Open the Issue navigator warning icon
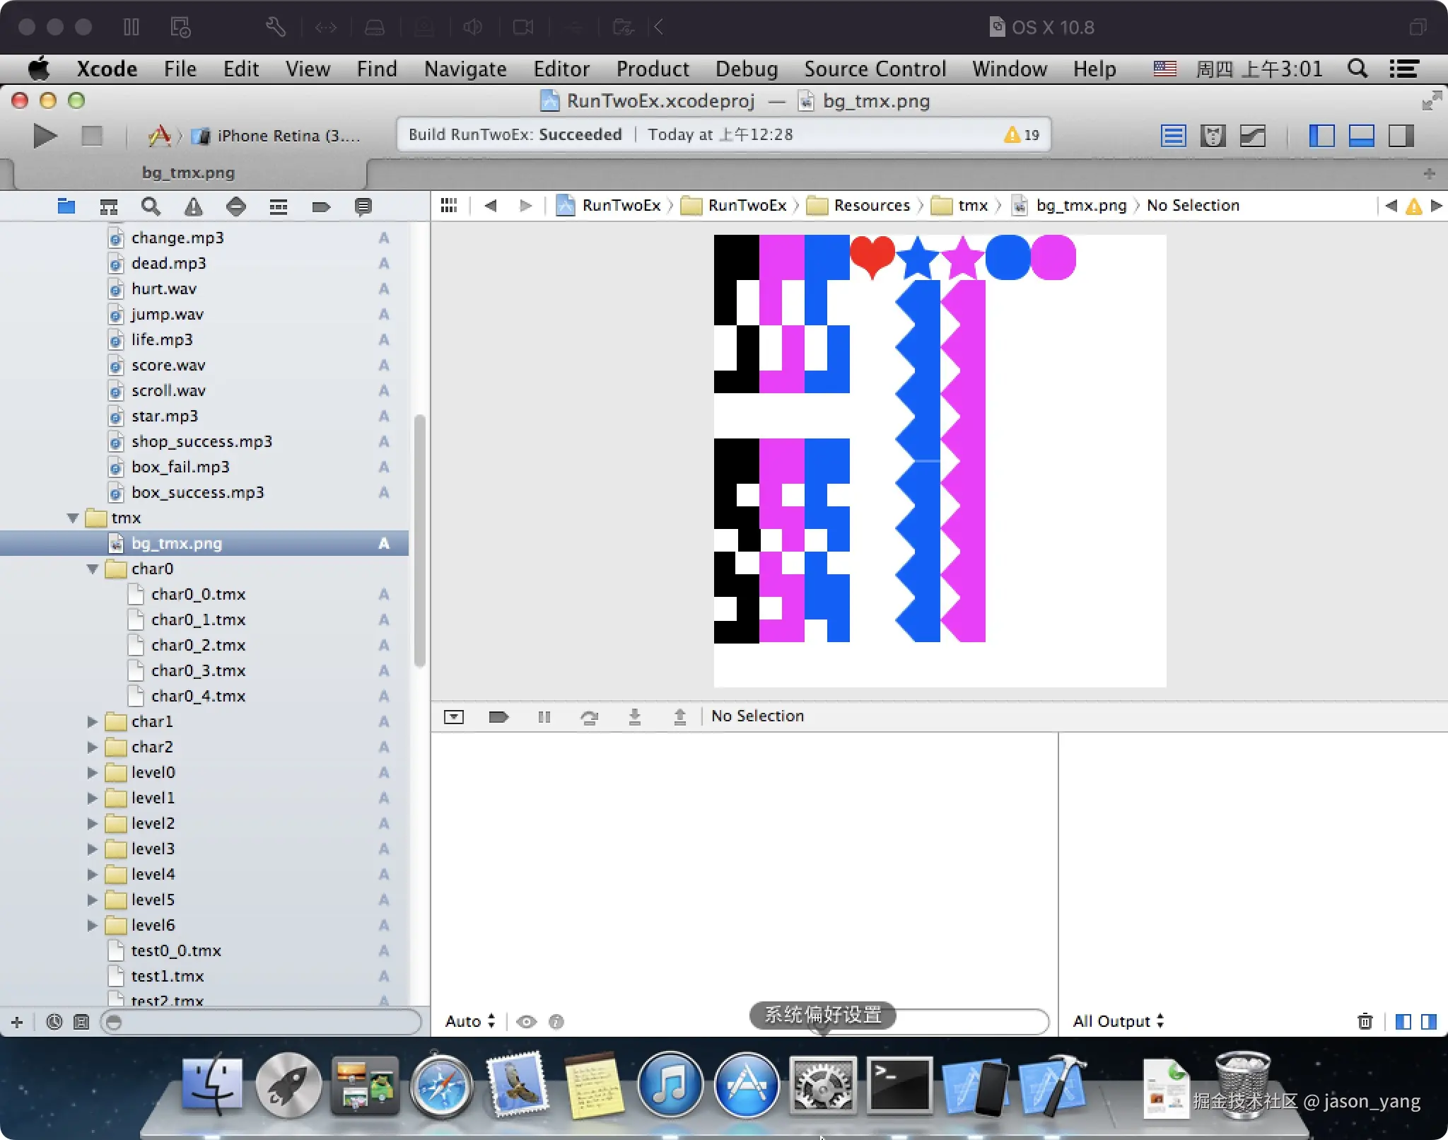 pyautogui.click(x=193, y=207)
